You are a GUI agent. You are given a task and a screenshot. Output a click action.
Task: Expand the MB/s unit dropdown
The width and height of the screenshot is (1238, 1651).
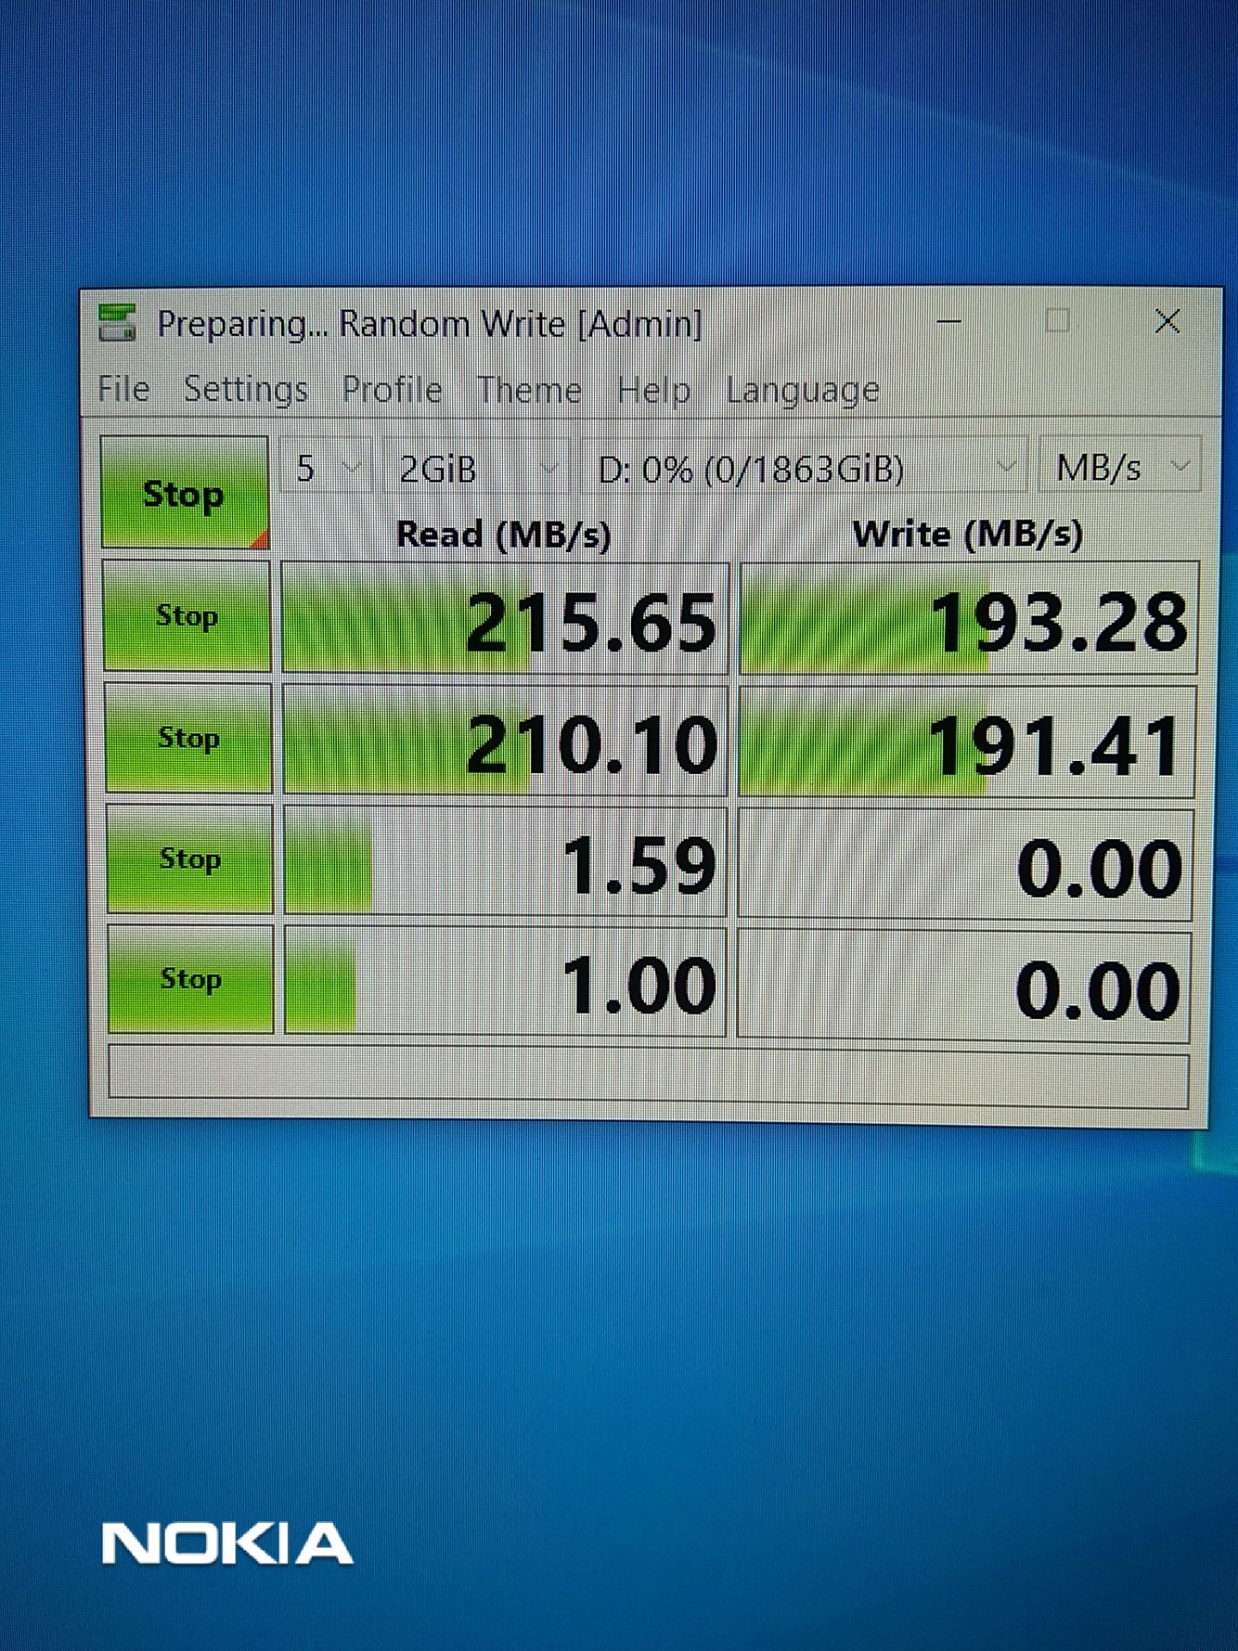[x=1118, y=468]
